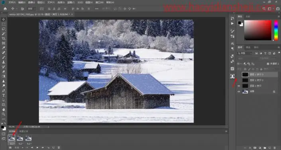Select the Magic Wand tool
The width and height of the screenshot is (281, 150).
tap(4, 34)
